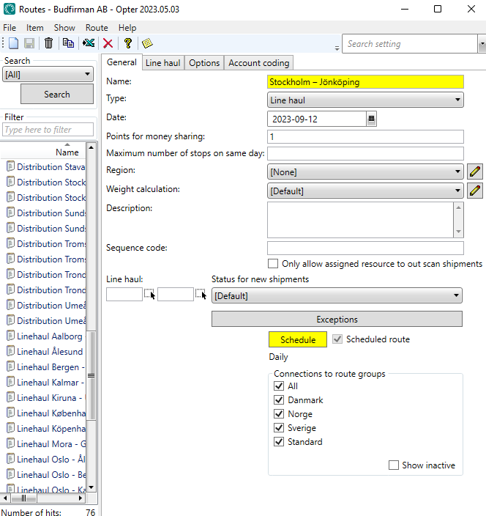Click the Copy route toolbar icon

(68, 43)
